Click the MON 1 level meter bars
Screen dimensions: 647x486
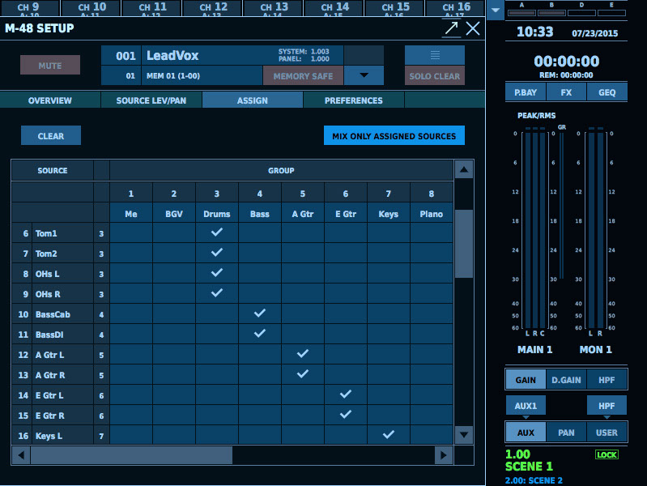click(x=595, y=229)
